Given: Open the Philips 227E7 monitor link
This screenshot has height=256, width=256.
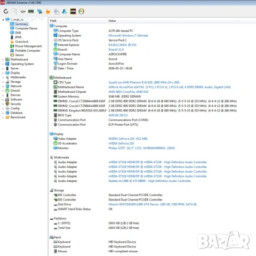Looking at the screenshot, I should coord(142,148).
